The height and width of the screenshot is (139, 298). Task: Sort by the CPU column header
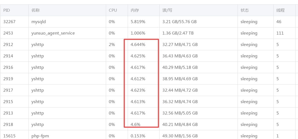pos(113,10)
